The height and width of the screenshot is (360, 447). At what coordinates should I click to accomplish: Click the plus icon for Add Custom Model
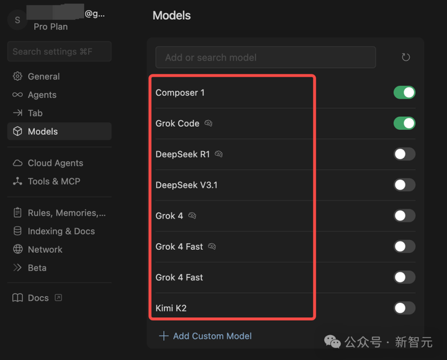[164, 336]
